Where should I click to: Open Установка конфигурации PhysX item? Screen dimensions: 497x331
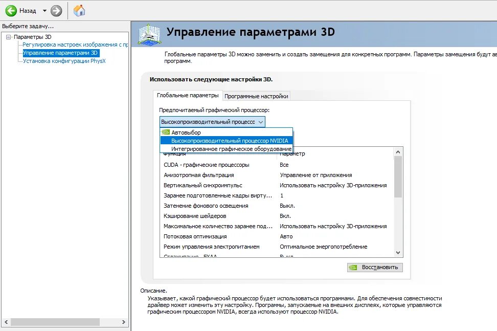pos(64,61)
